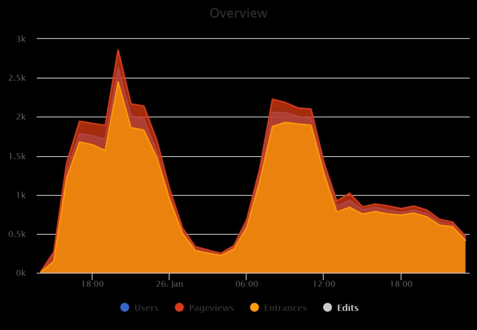
Task: Toggle the Entrances series text label
Action: tap(285, 308)
